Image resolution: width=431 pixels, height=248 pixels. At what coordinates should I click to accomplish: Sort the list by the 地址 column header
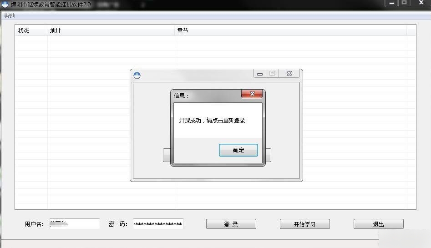pyautogui.click(x=111, y=30)
